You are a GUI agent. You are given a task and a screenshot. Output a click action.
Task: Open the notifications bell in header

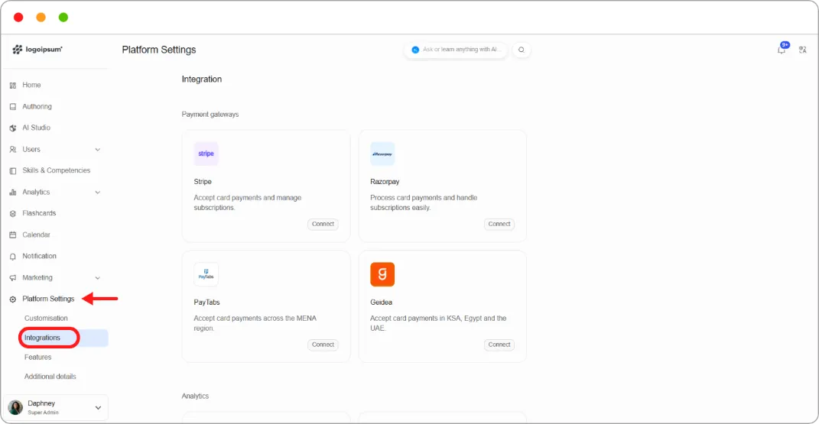click(782, 50)
